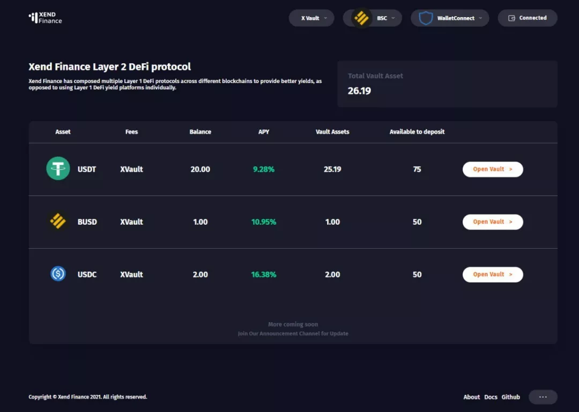Screen dimensions: 579x412
Task: Open Vault for USDC
Action: (493, 274)
